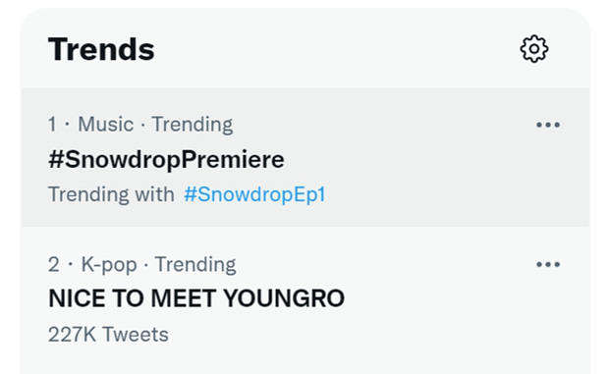Click the Trends heading title

(101, 49)
